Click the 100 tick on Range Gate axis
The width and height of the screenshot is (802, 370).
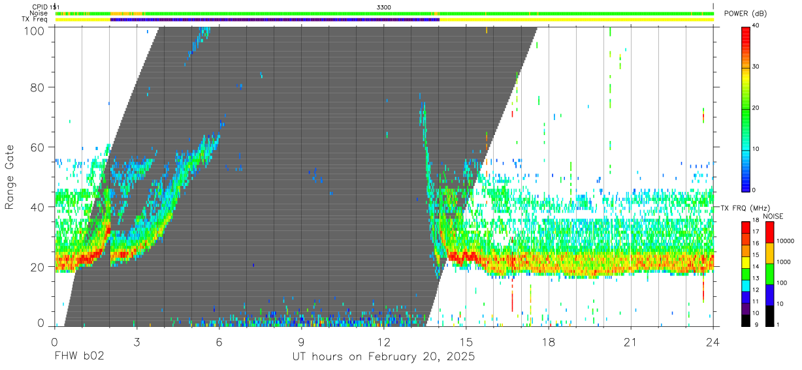pyautogui.click(x=35, y=30)
